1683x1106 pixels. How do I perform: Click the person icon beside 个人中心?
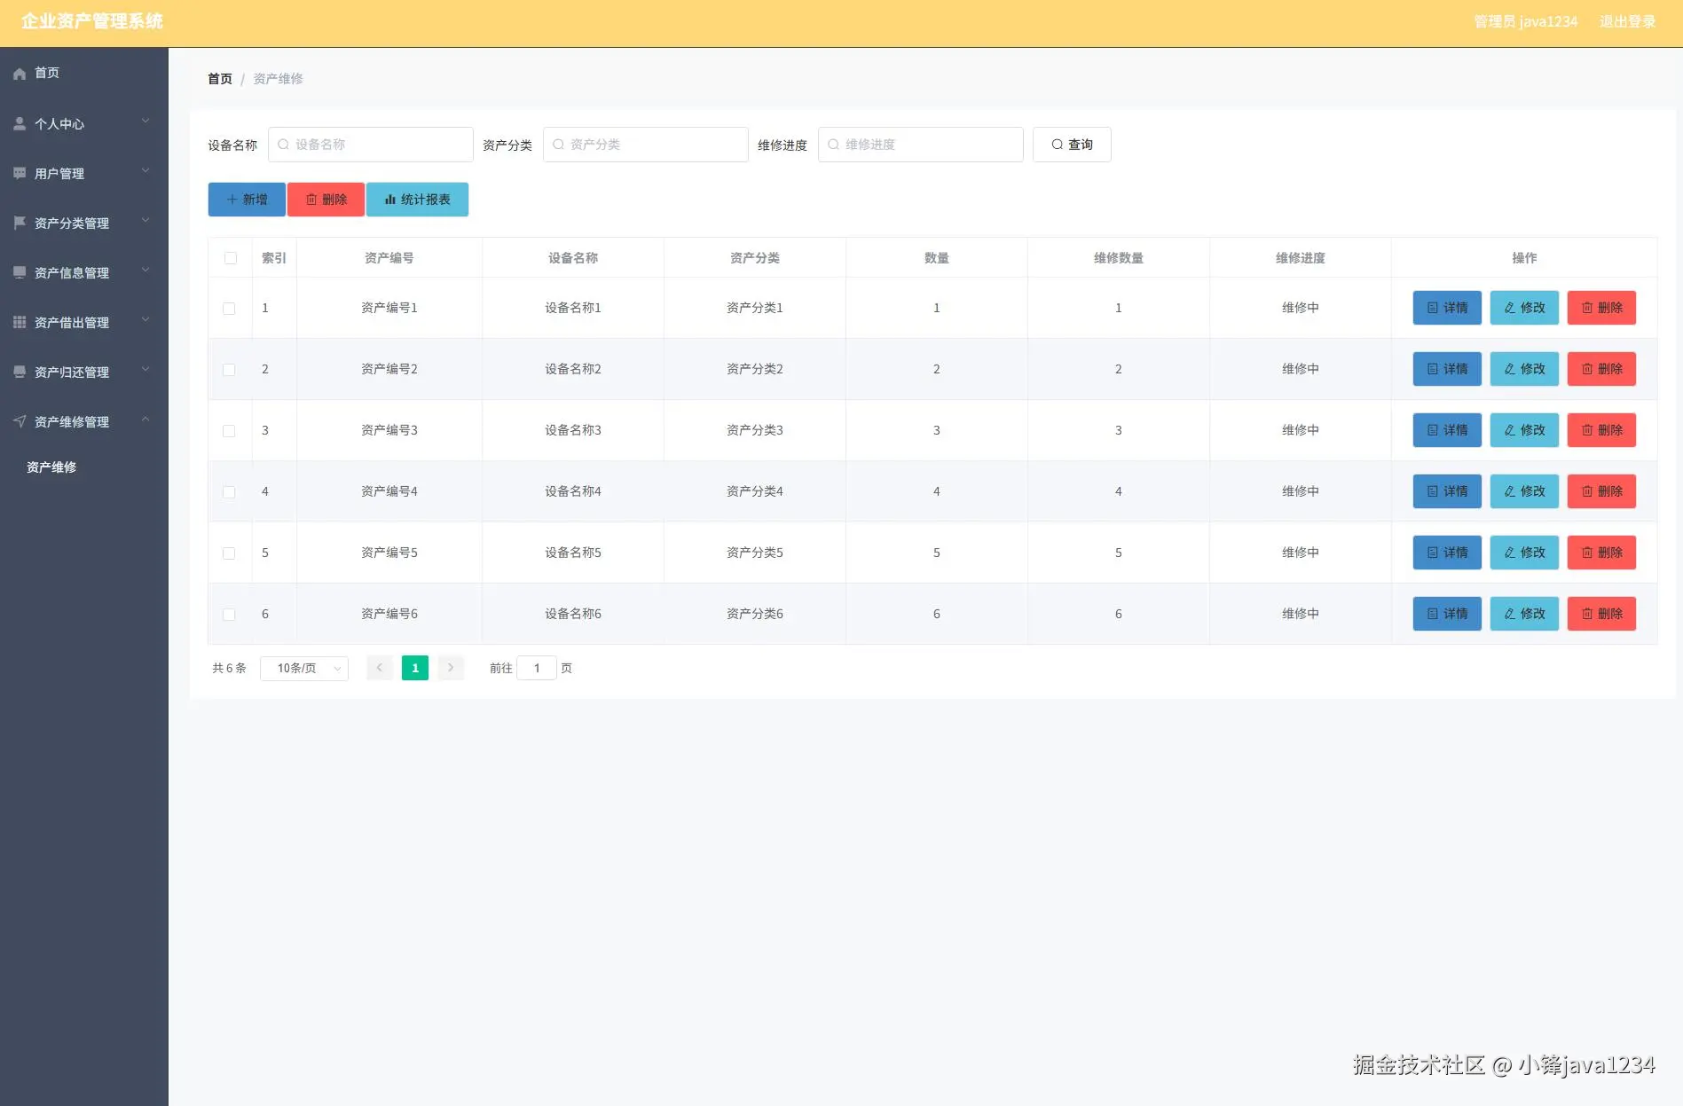click(x=20, y=124)
